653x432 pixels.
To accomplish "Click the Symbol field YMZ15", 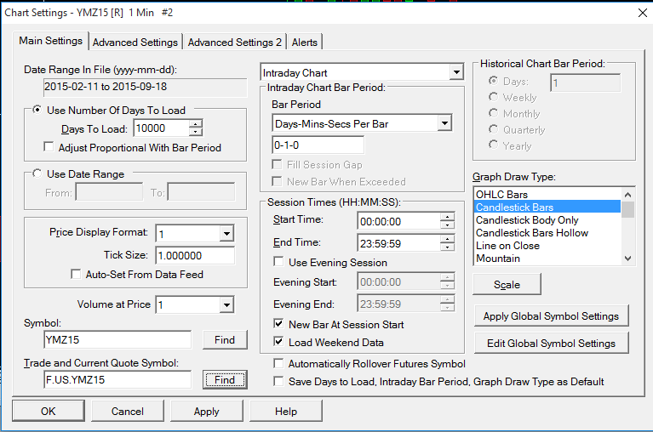I will point(117,339).
